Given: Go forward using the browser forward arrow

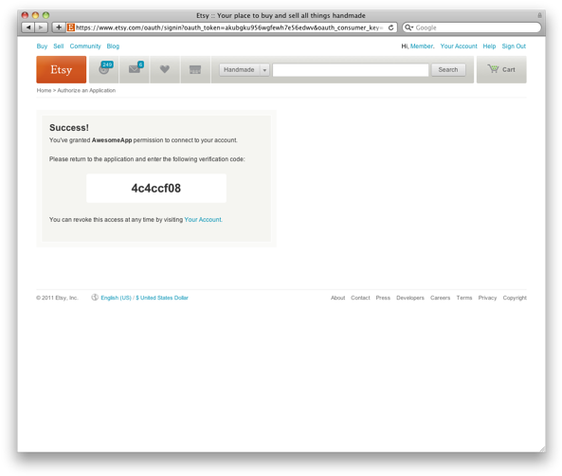Looking at the screenshot, I should 41,27.
